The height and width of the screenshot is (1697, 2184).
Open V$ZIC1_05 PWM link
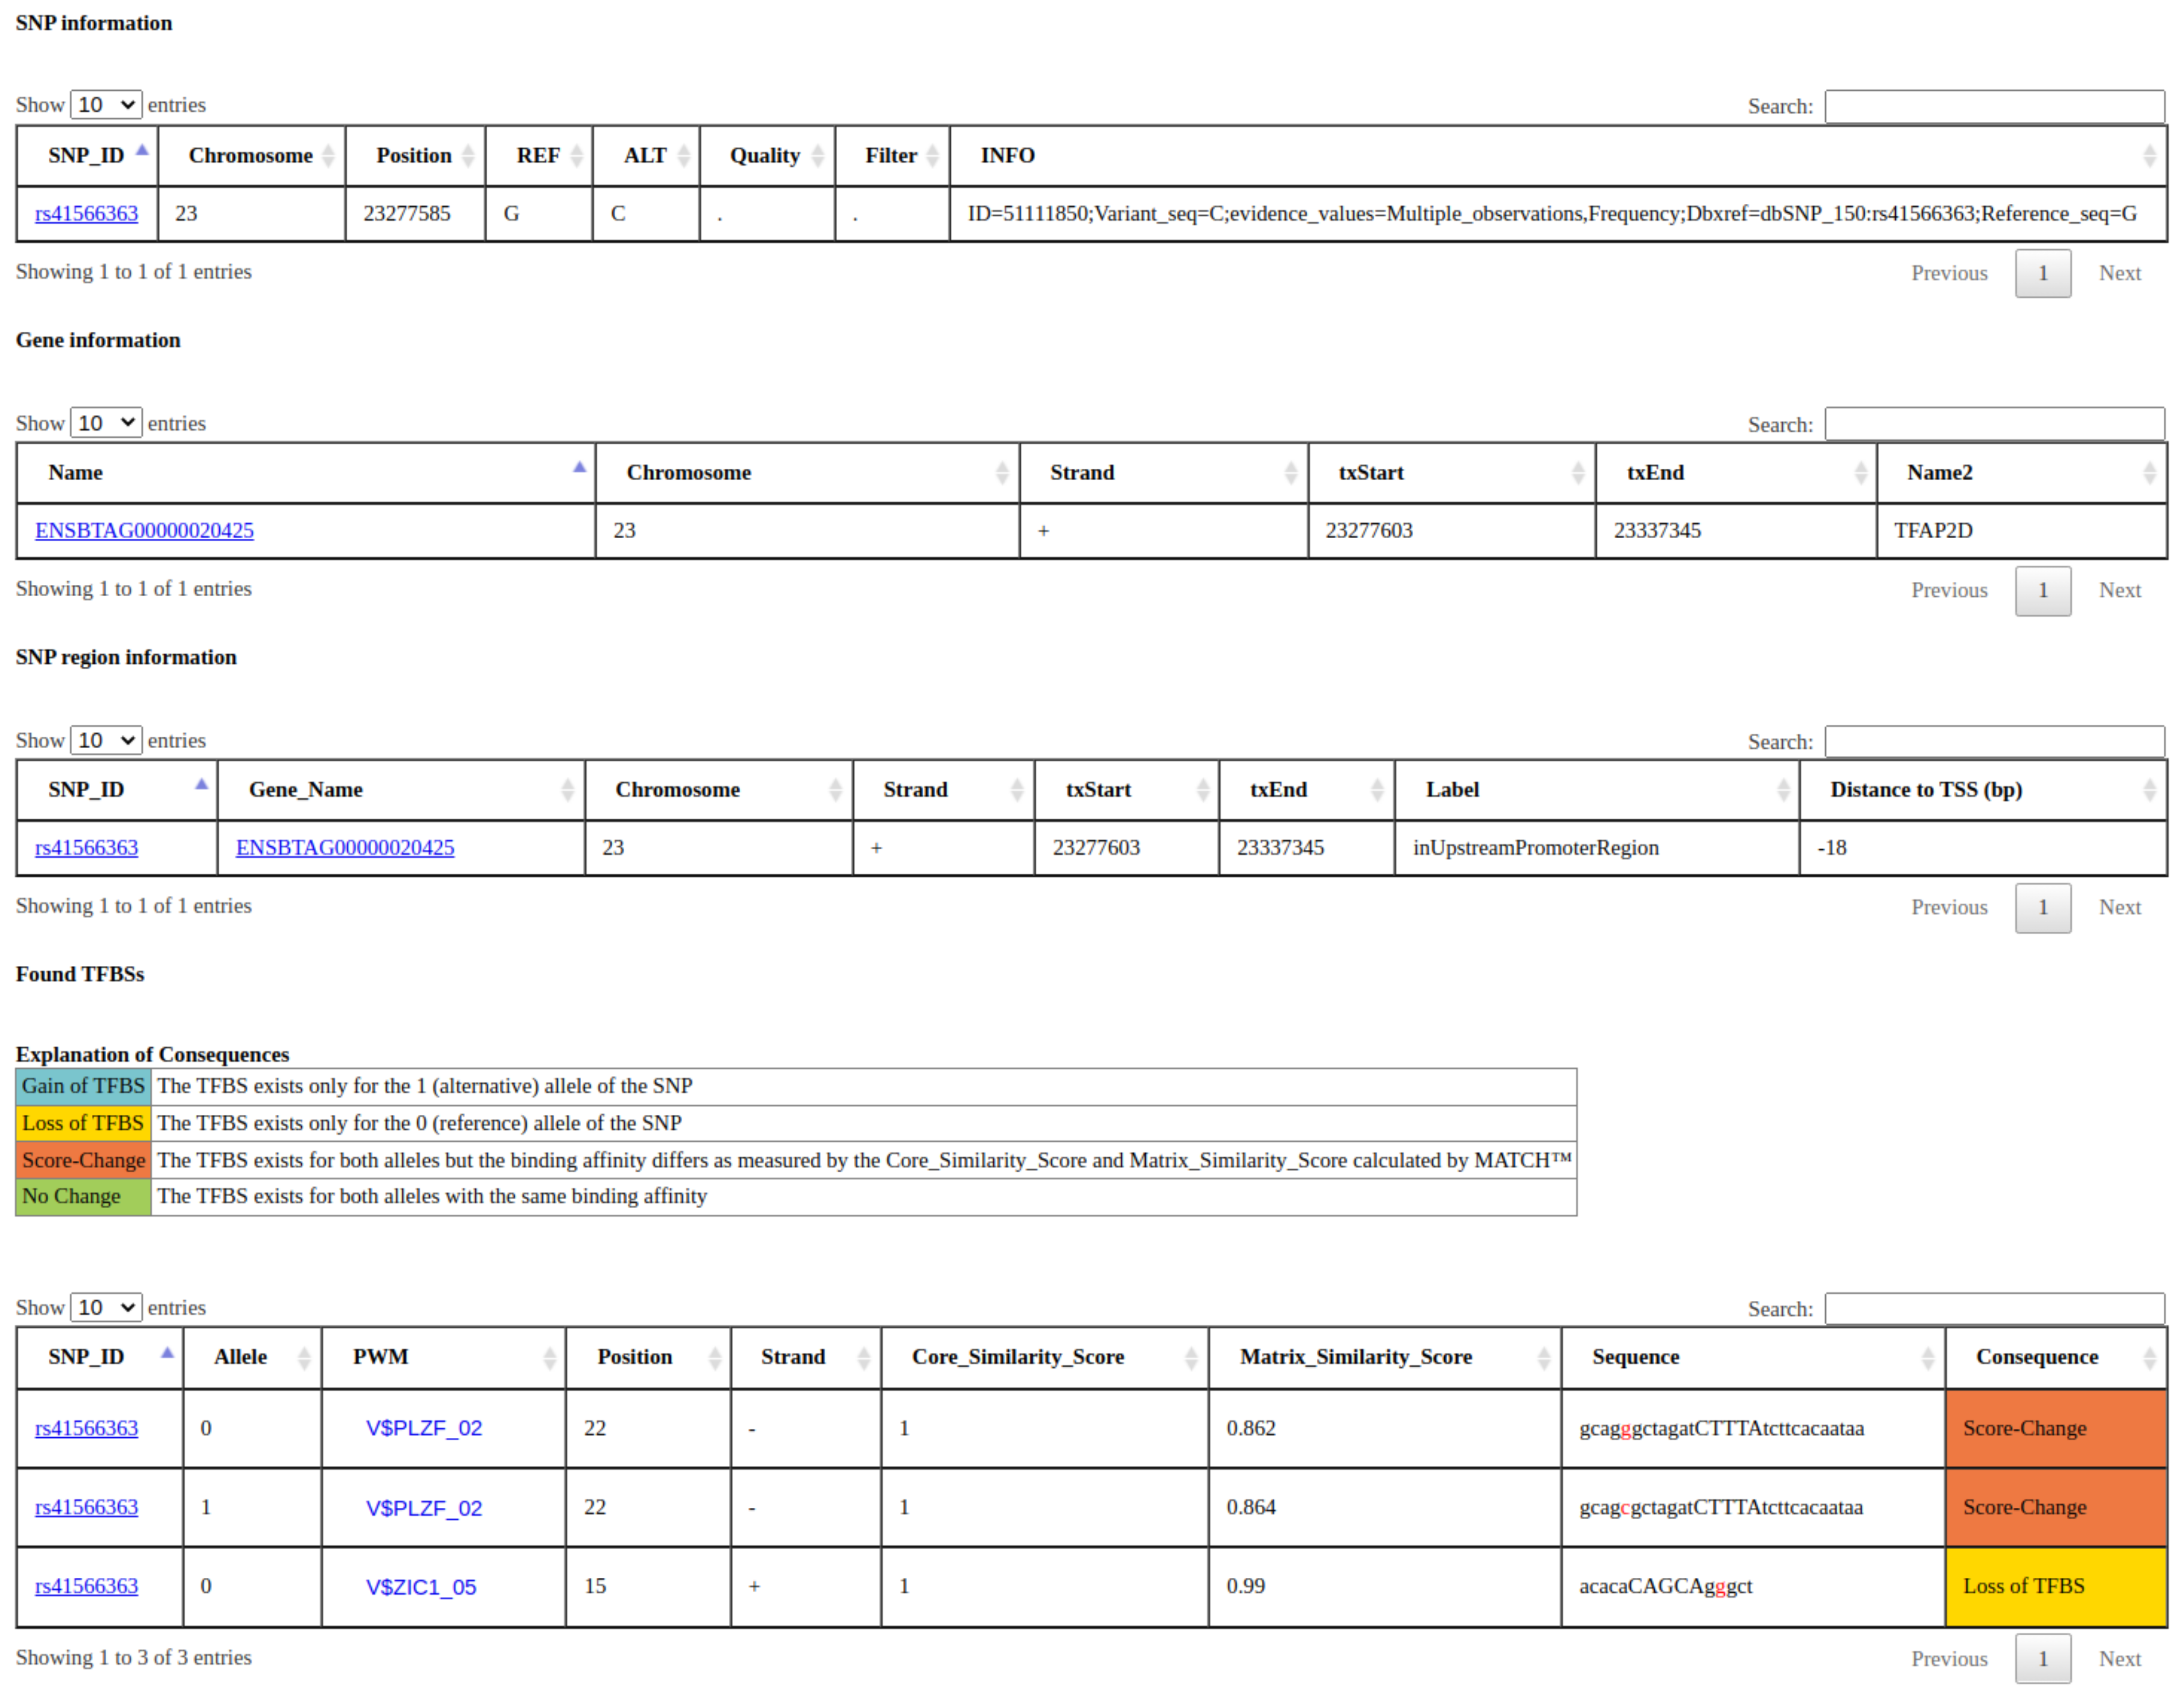pyautogui.click(x=421, y=1587)
